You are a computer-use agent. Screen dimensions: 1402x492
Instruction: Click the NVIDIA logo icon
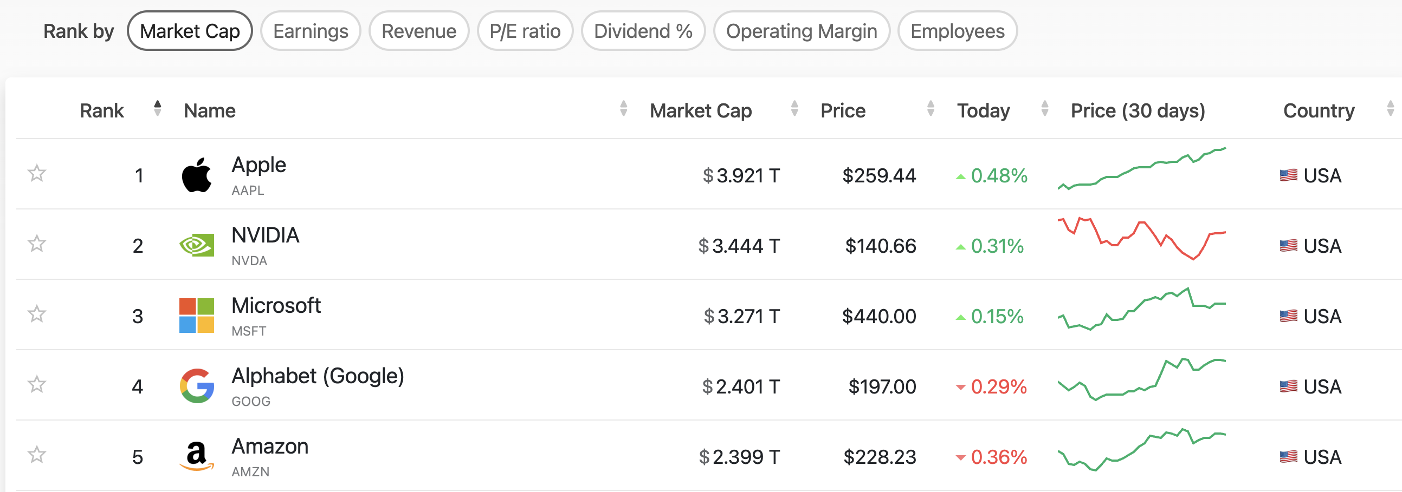click(x=197, y=246)
